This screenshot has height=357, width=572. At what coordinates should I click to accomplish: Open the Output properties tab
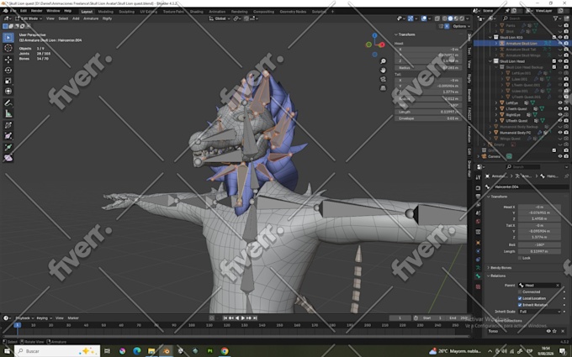478,197
